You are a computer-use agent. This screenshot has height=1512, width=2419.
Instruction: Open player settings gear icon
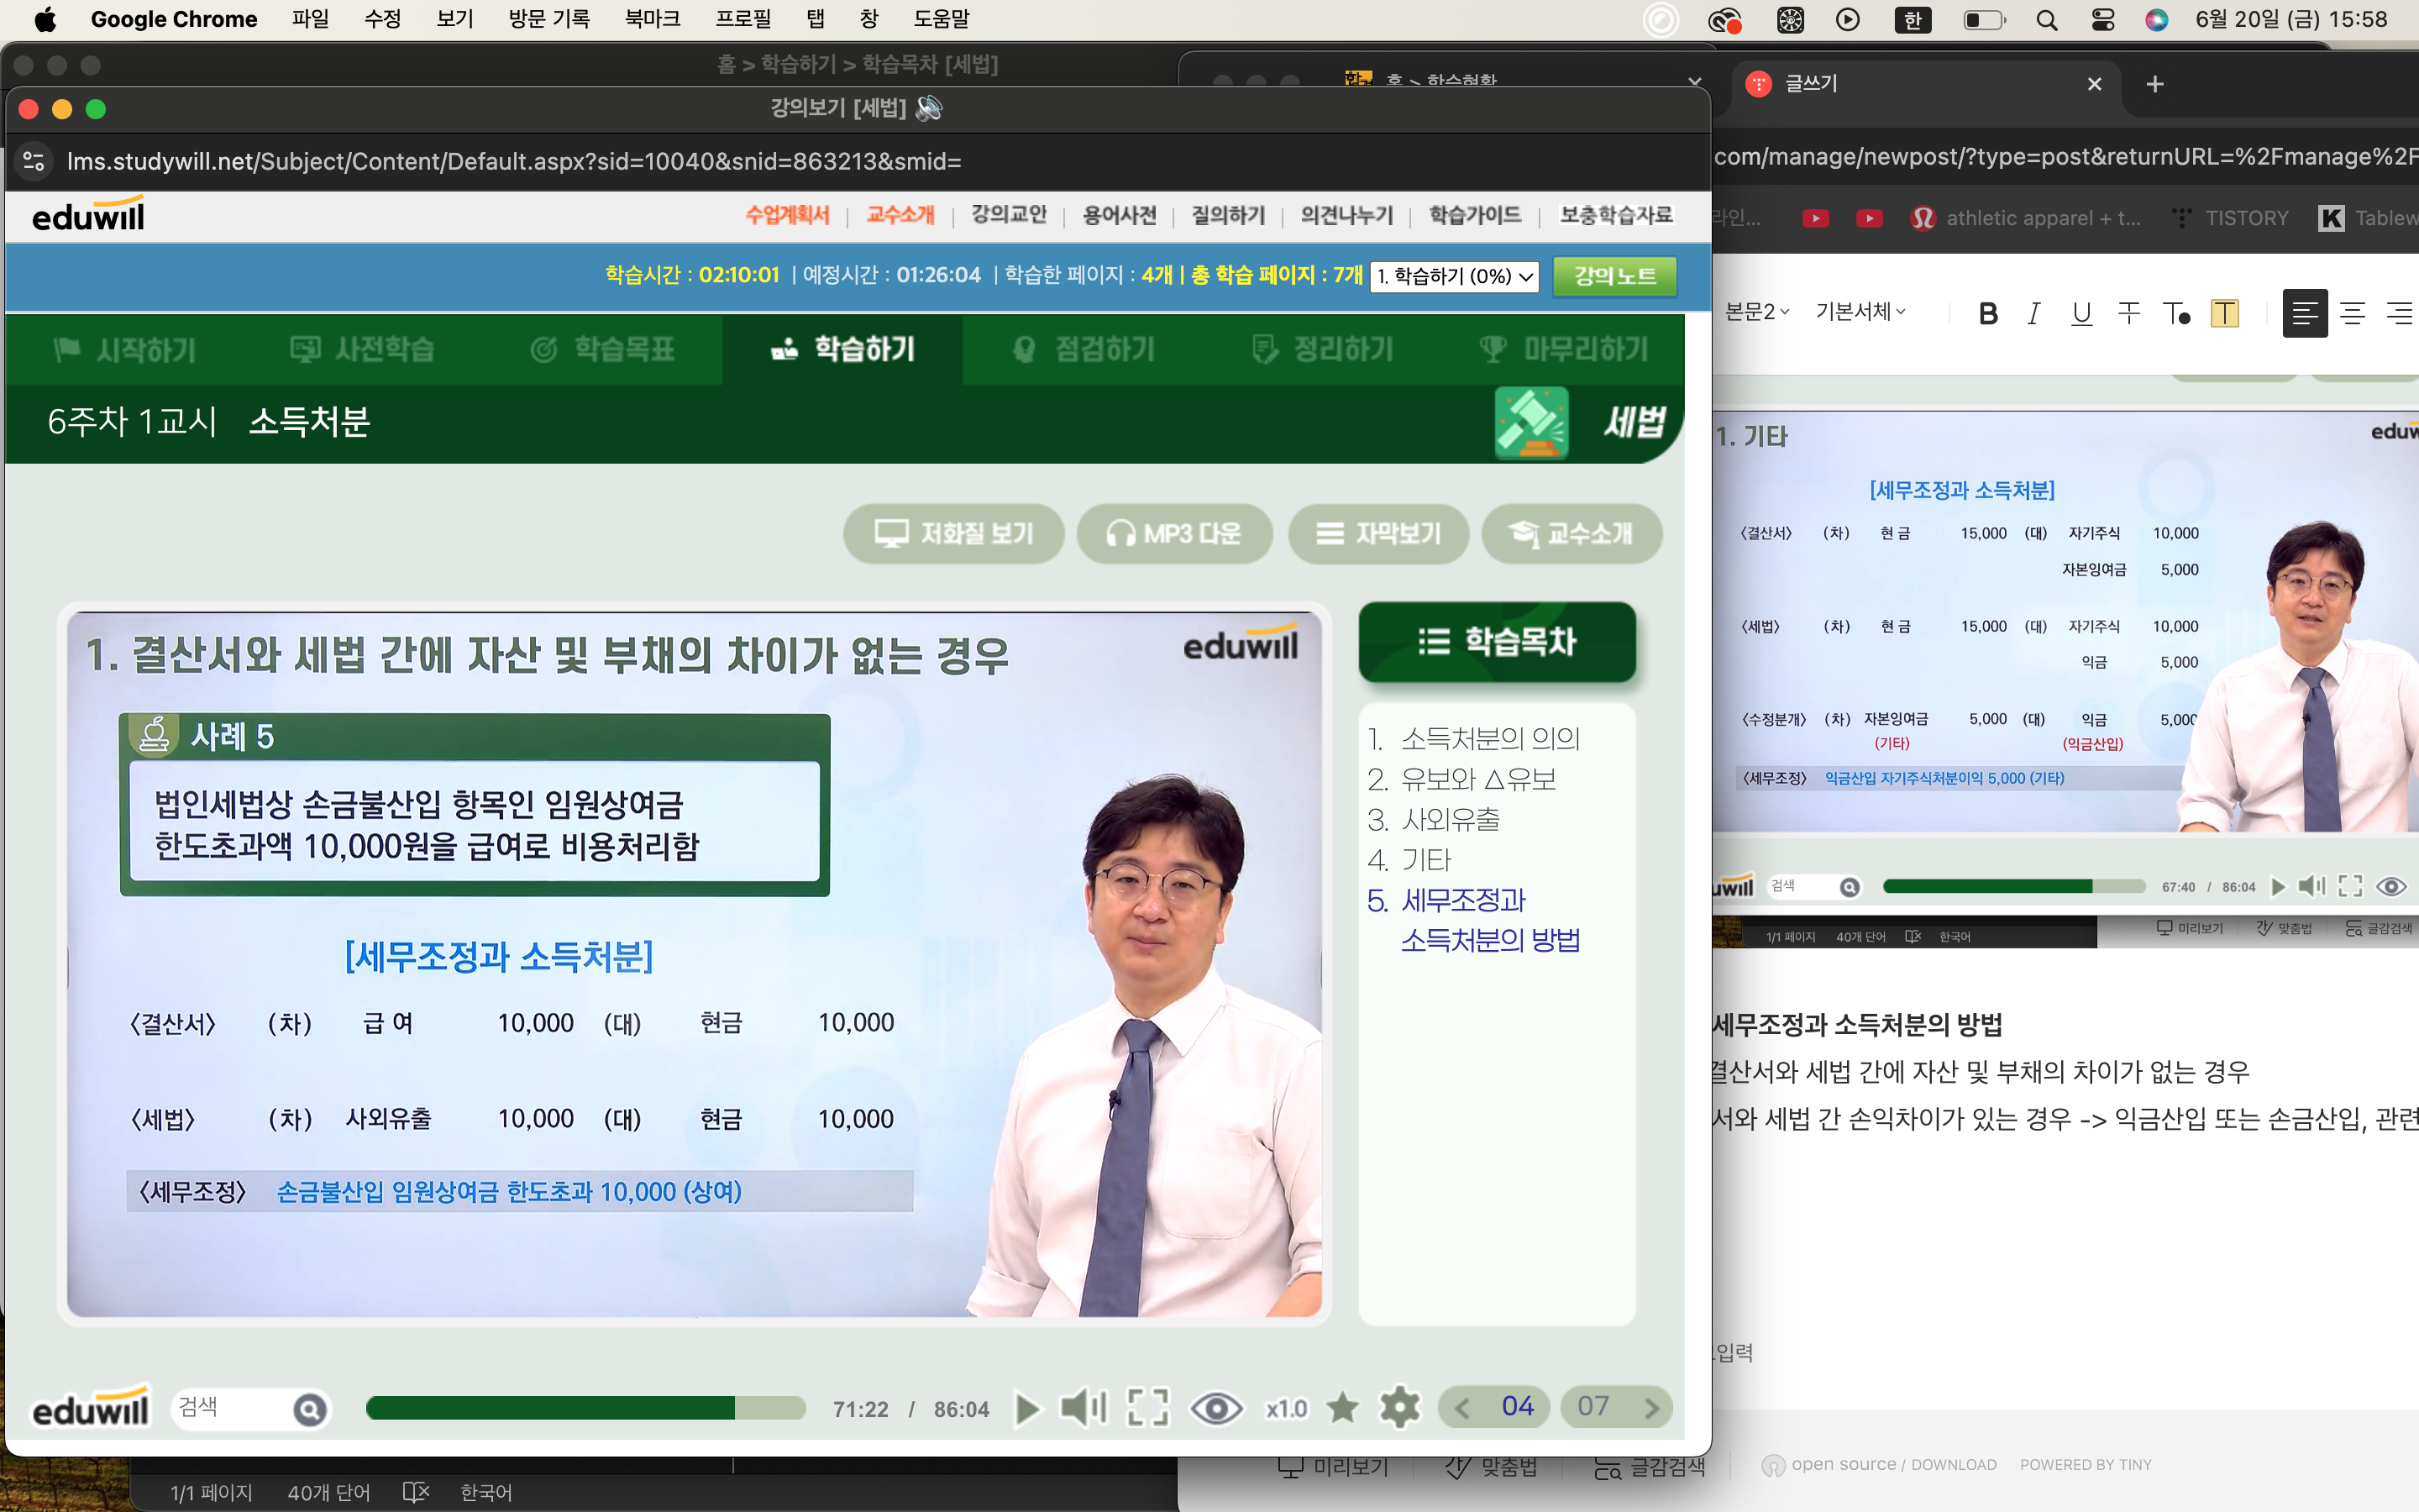click(1399, 1408)
